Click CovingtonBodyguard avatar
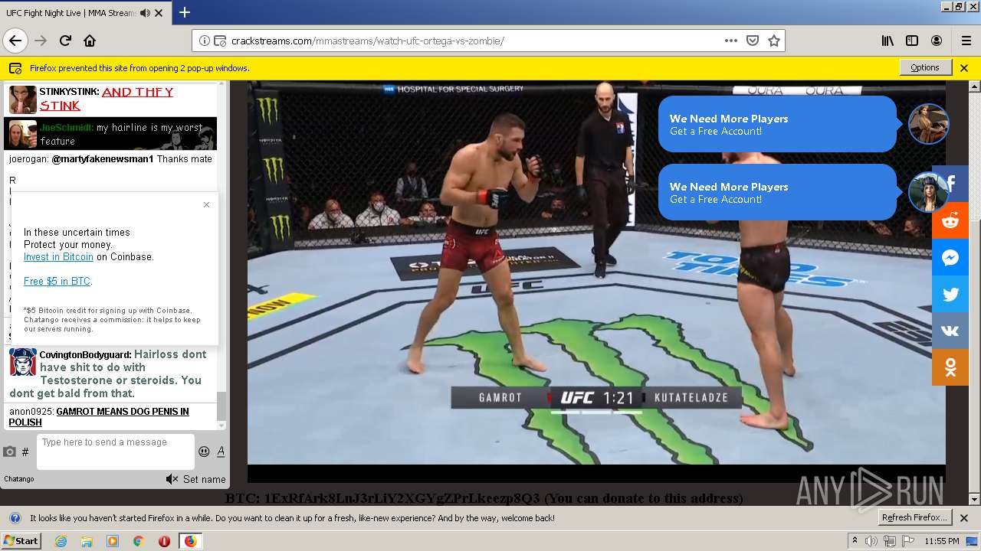Image resolution: width=981 pixels, height=551 pixels. click(x=23, y=362)
